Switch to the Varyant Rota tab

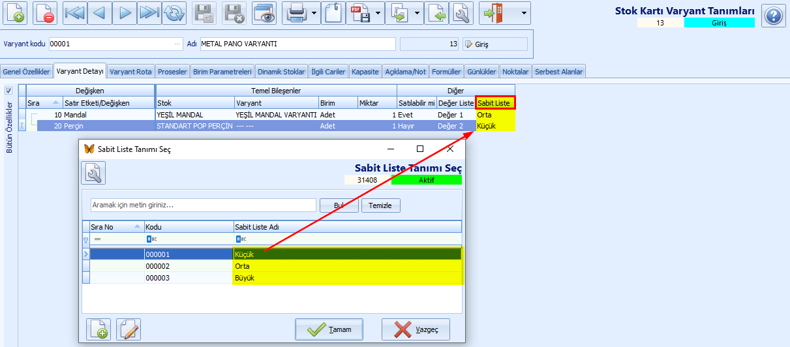[130, 72]
